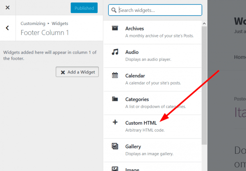Screen dimensions: 246x171
Task: Select the Archives widget title
Action: tap(134, 28)
